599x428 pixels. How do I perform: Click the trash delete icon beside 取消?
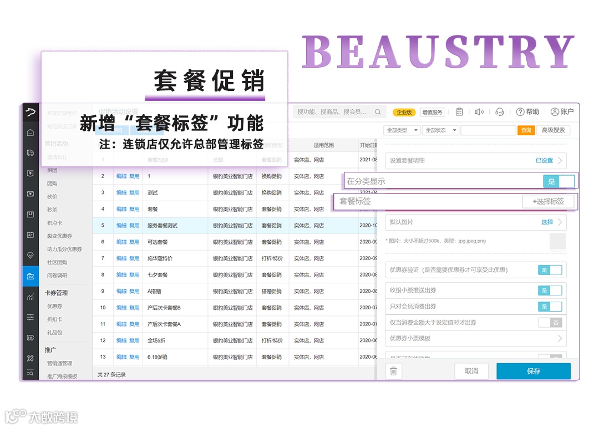(393, 371)
